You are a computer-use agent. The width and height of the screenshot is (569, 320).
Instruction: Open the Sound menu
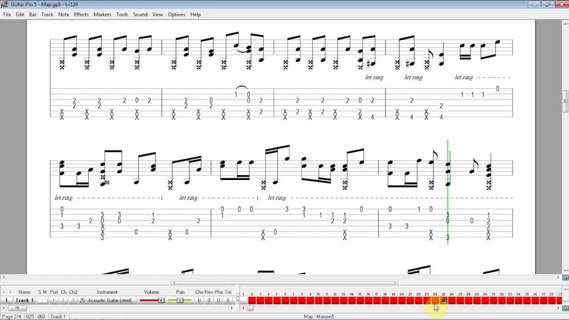[x=140, y=14]
